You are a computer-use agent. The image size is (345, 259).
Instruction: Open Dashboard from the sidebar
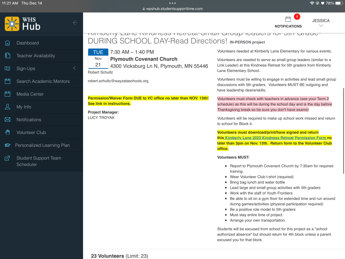(x=28, y=43)
